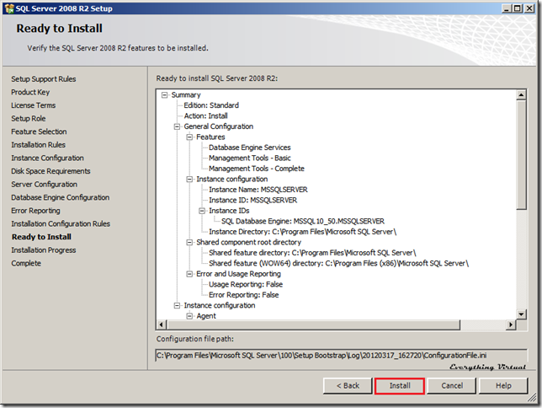Click the horizontal scroll right arrow

click(511, 325)
